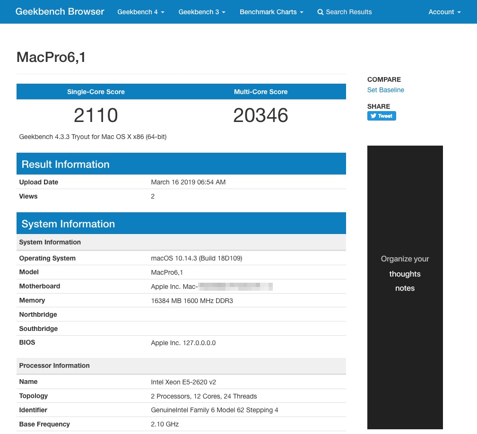Click the Multi-Core Score header
The image size is (477, 434).
(260, 92)
